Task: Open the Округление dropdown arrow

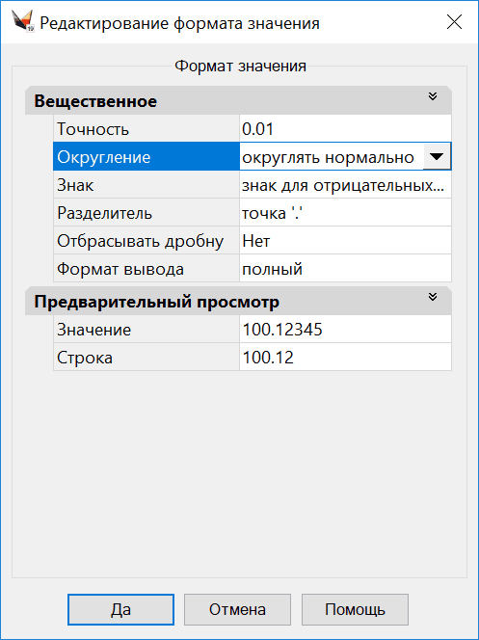Action: [x=437, y=157]
